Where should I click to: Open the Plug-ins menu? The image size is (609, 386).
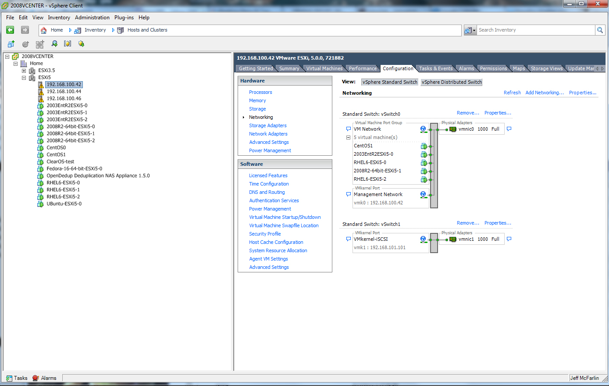tap(124, 18)
